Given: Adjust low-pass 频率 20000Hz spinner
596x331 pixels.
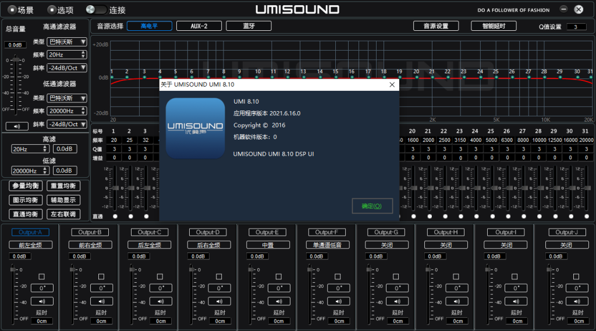Looking at the screenshot, I should tap(67, 111).
